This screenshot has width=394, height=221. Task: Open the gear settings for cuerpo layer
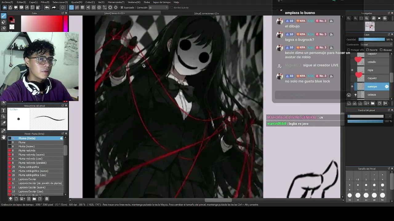pos(387,87)
